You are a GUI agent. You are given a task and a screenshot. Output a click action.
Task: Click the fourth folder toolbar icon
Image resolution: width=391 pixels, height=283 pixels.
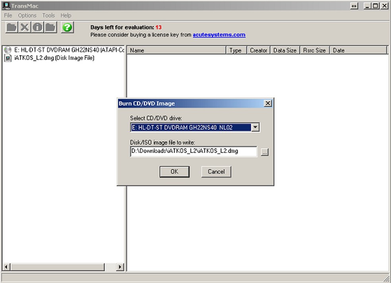pyautogui.click(x=50, y=27)
